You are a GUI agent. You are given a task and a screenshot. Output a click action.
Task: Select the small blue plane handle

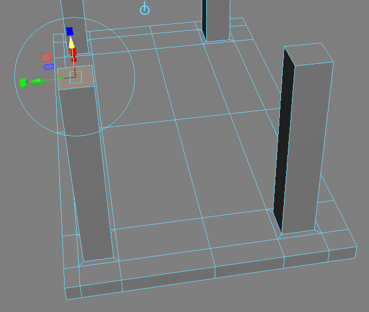click(49, 67)
